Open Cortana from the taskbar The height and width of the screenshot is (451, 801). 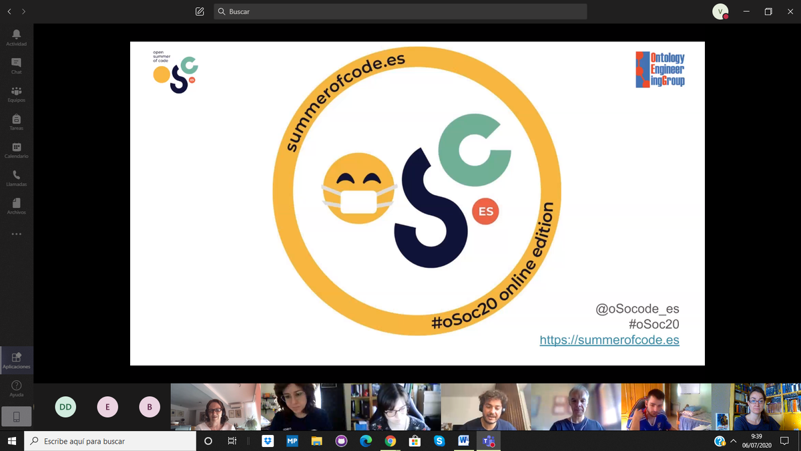pos(208,441)
